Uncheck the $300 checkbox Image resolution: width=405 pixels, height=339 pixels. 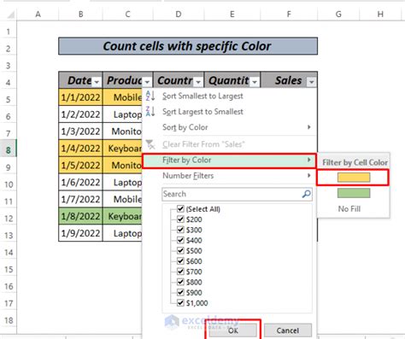(180, 230)
